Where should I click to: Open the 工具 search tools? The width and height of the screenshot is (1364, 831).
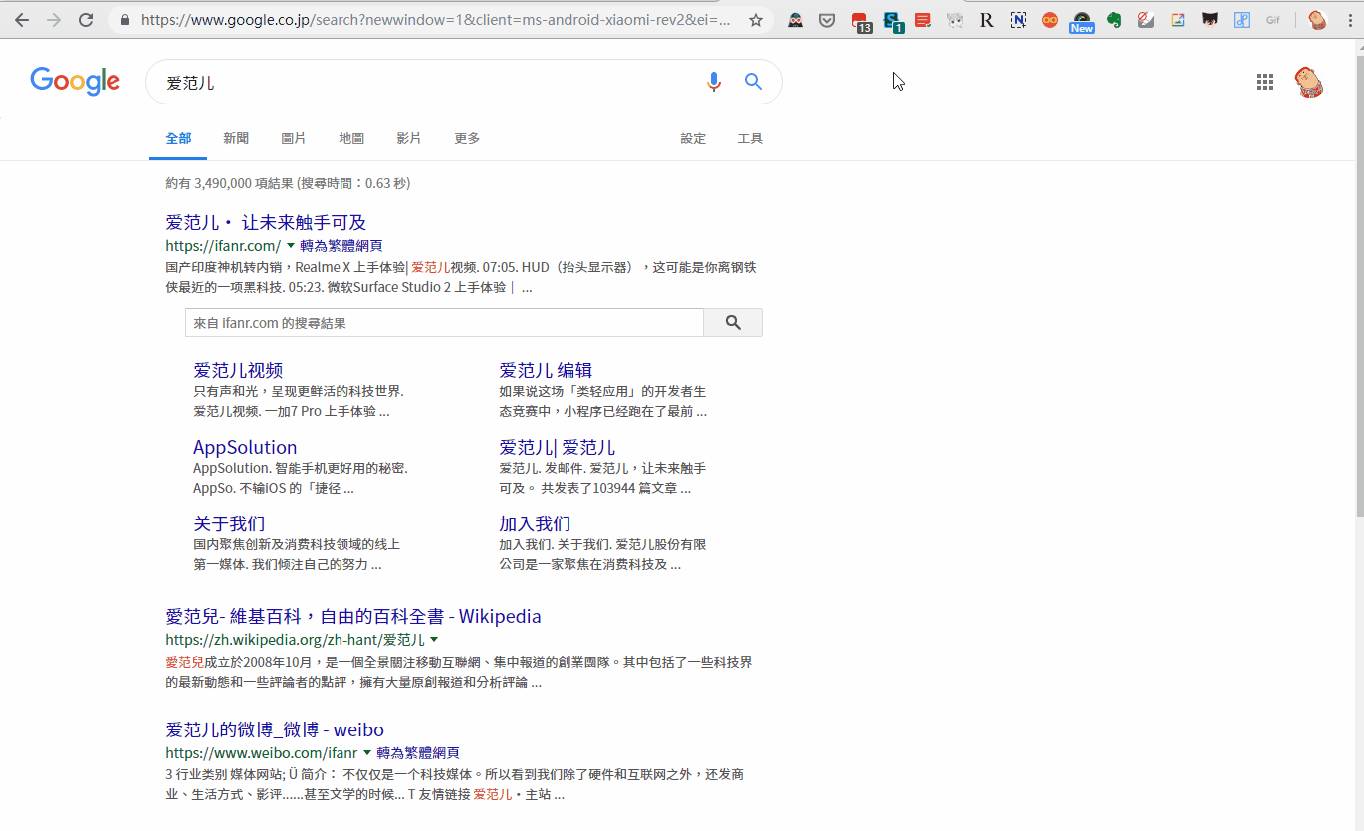pos(750,138)
